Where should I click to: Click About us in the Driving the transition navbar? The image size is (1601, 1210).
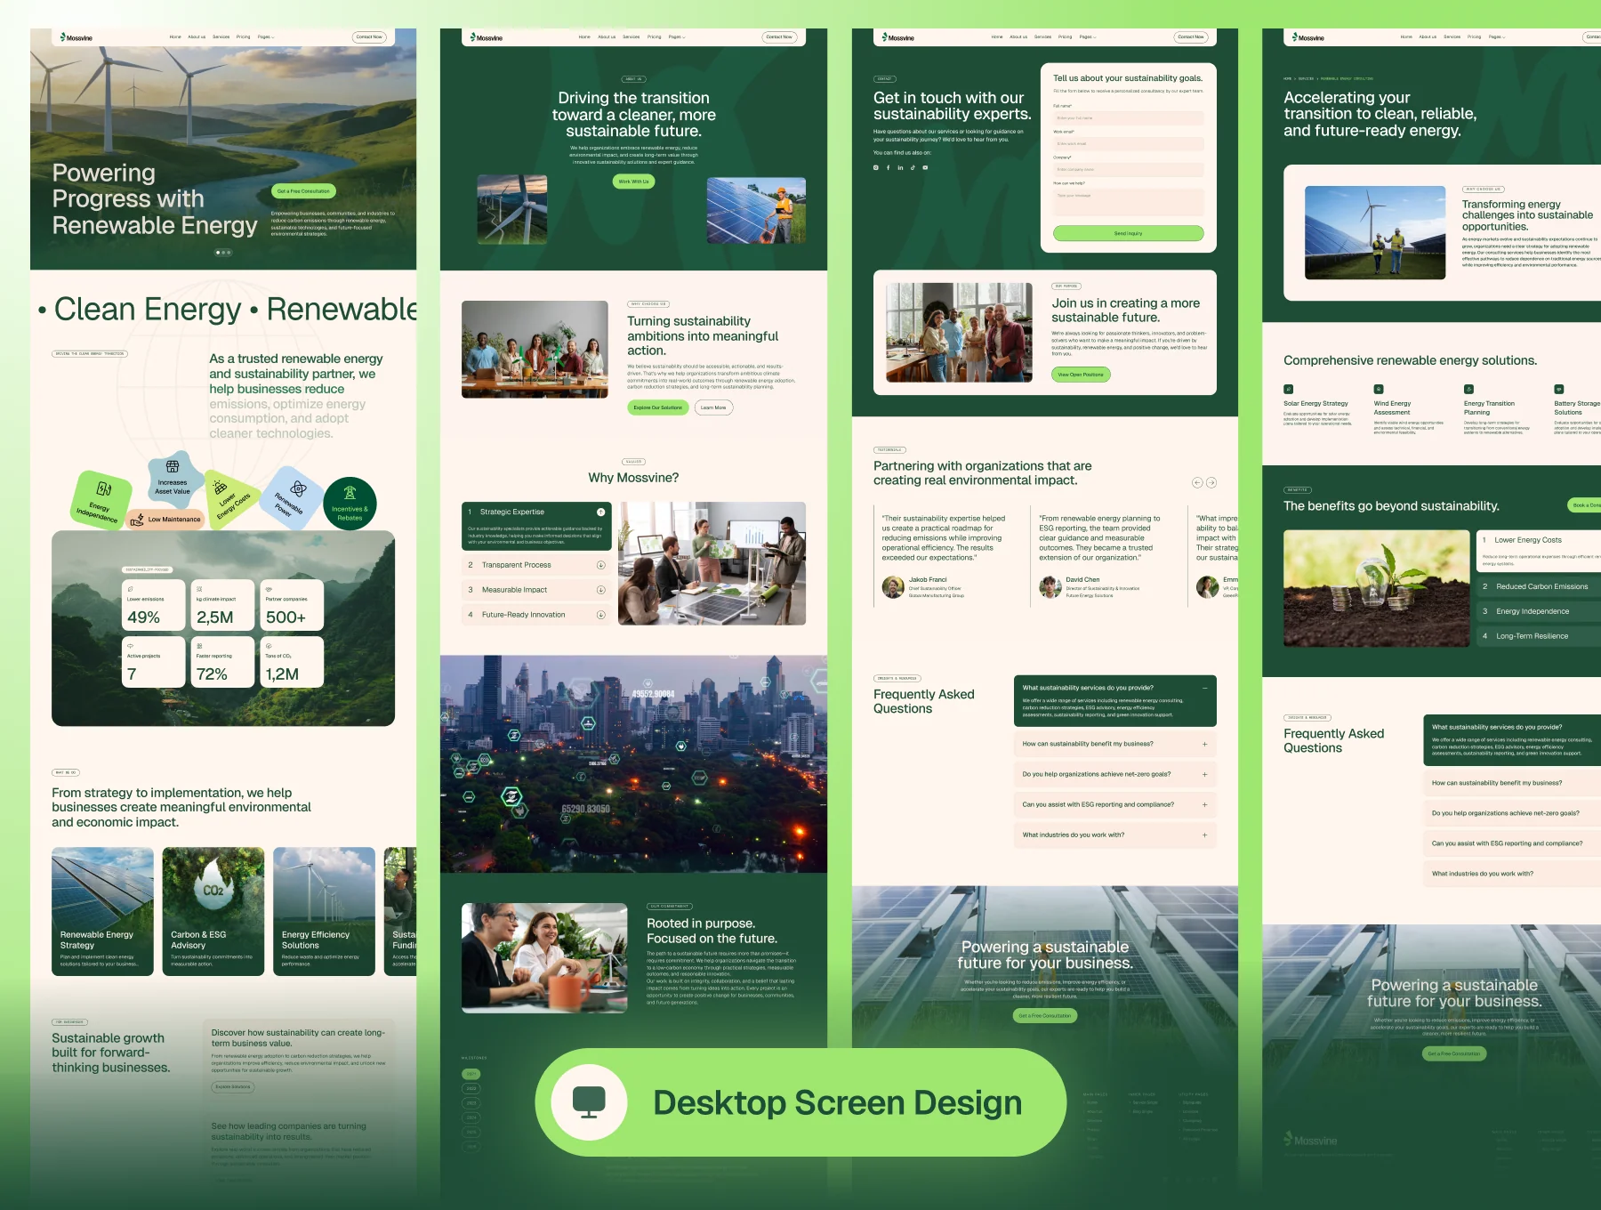pyautogui.click(x=607, y=37)
